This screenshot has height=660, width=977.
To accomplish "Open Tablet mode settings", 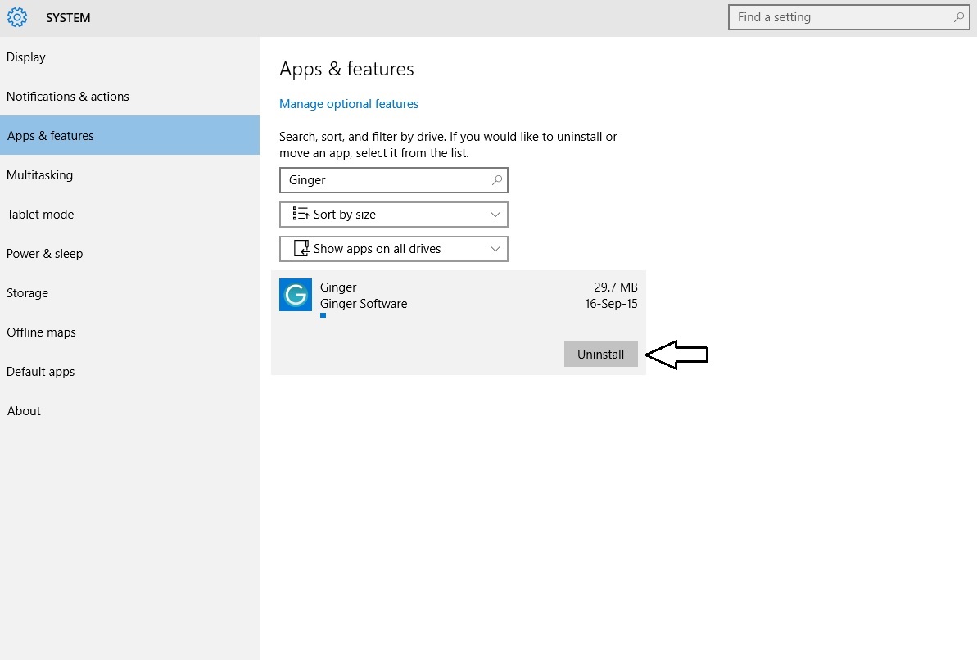I will [129, 215].
